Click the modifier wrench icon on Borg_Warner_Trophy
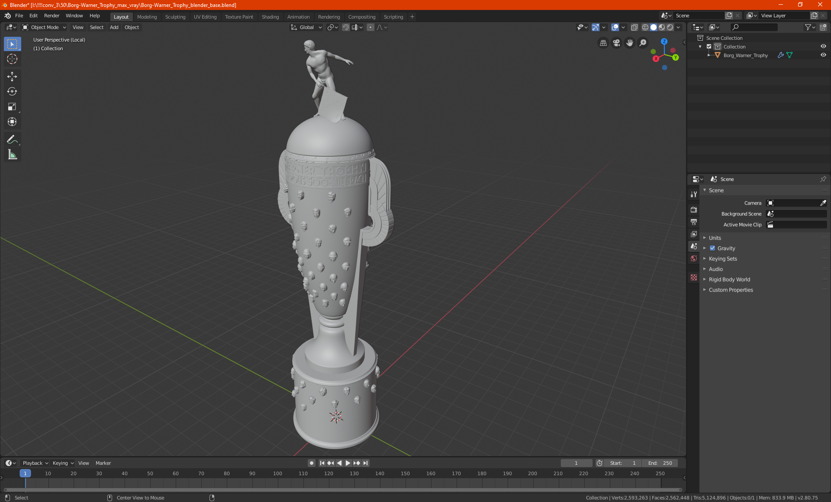831x502 pixels. click(780, 55)
